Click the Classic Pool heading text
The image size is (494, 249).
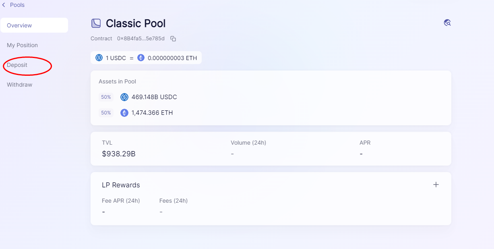(136, 23)
